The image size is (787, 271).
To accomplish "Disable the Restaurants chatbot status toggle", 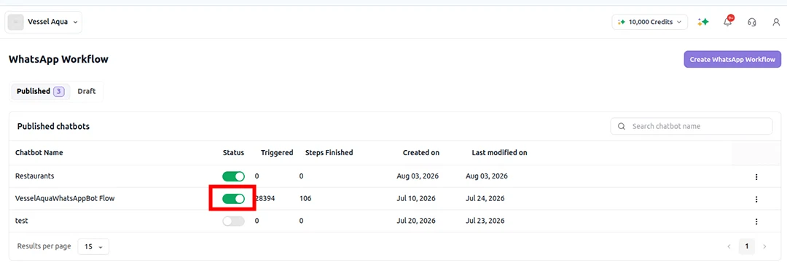I will tap(233, 176).
